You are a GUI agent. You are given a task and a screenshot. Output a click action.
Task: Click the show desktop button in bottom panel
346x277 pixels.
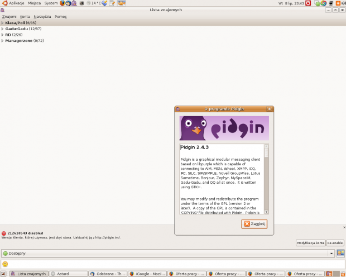point(3,274)
